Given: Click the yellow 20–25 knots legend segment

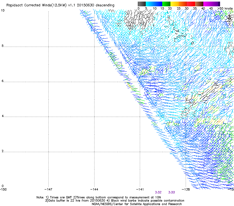Looking at the screenshot, I should click(x=175, y=4).
